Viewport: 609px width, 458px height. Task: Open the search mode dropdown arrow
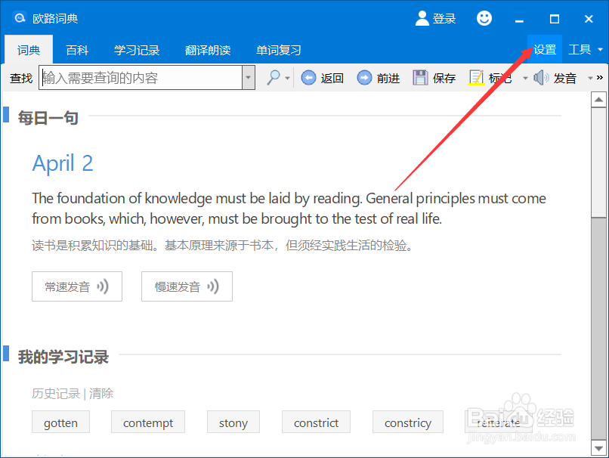click(x=287, y=78)
